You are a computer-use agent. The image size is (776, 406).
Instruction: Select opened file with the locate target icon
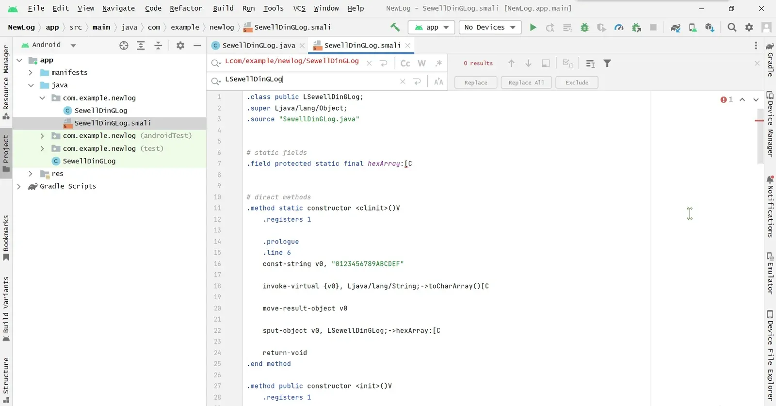click(124, 46)
